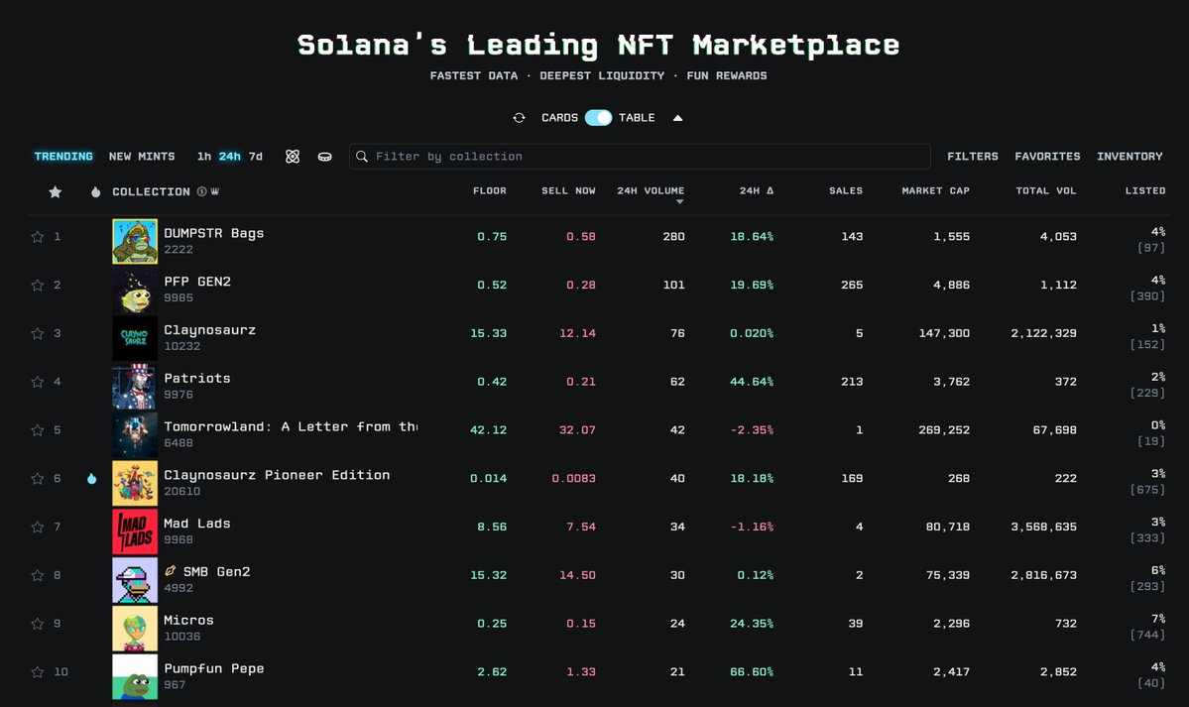
Task: Open the Pumpfun Pepe collection name
Action: click(214, 668)
